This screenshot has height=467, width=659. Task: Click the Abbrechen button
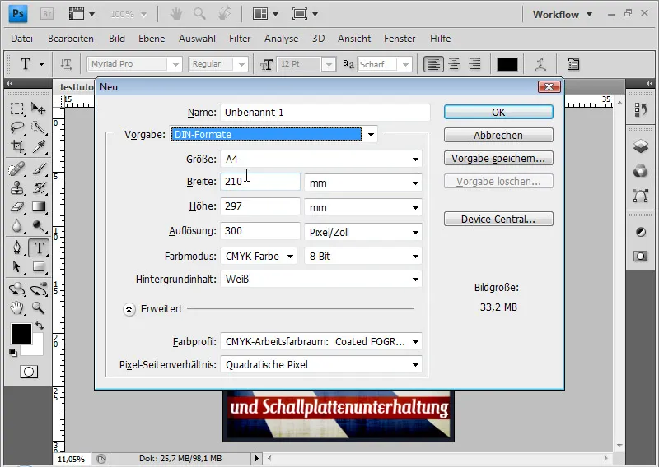pos(498,135)
